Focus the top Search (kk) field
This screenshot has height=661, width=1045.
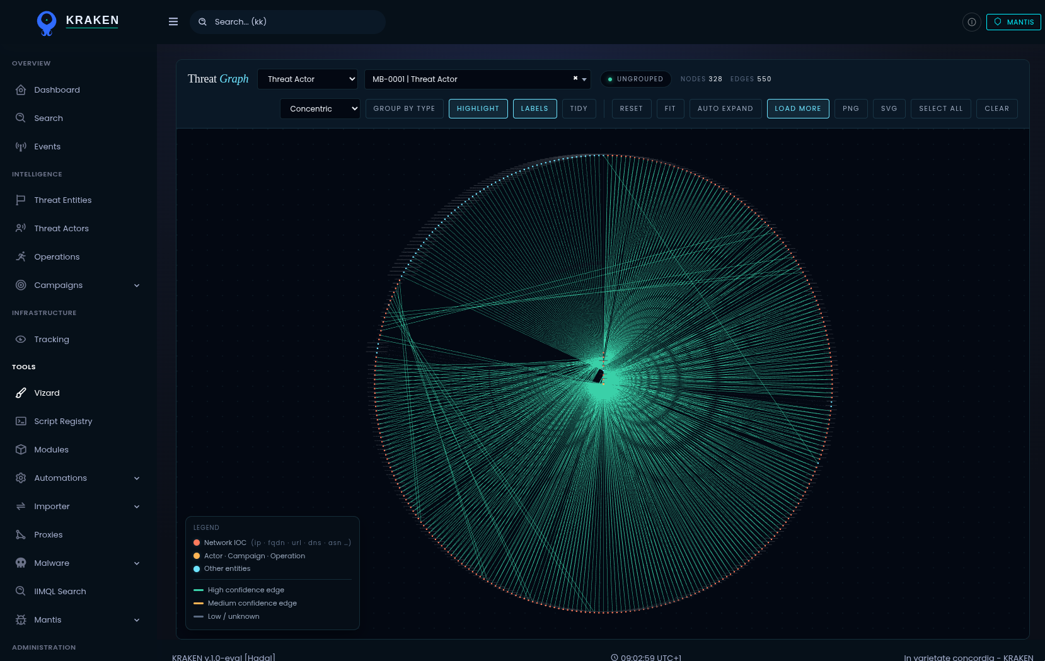(288, 22)
